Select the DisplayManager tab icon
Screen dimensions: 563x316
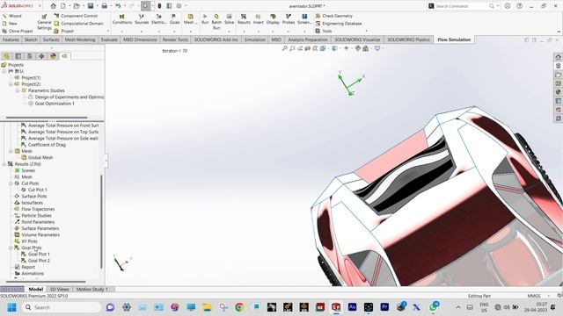point(54,56)
